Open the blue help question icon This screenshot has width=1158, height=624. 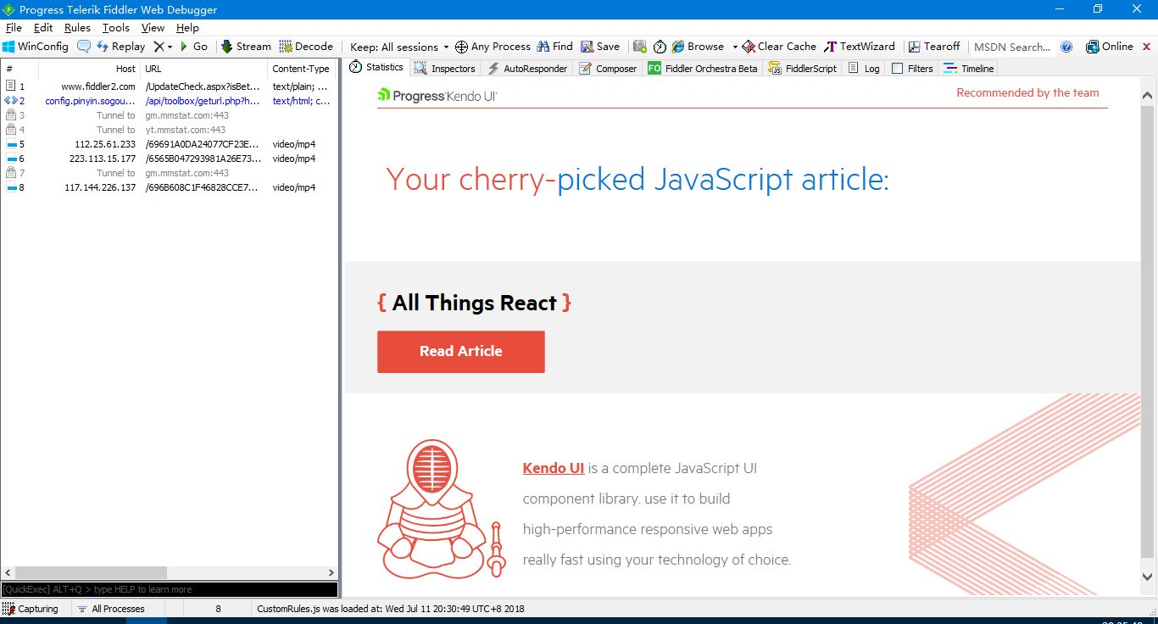click(1066, 47)
